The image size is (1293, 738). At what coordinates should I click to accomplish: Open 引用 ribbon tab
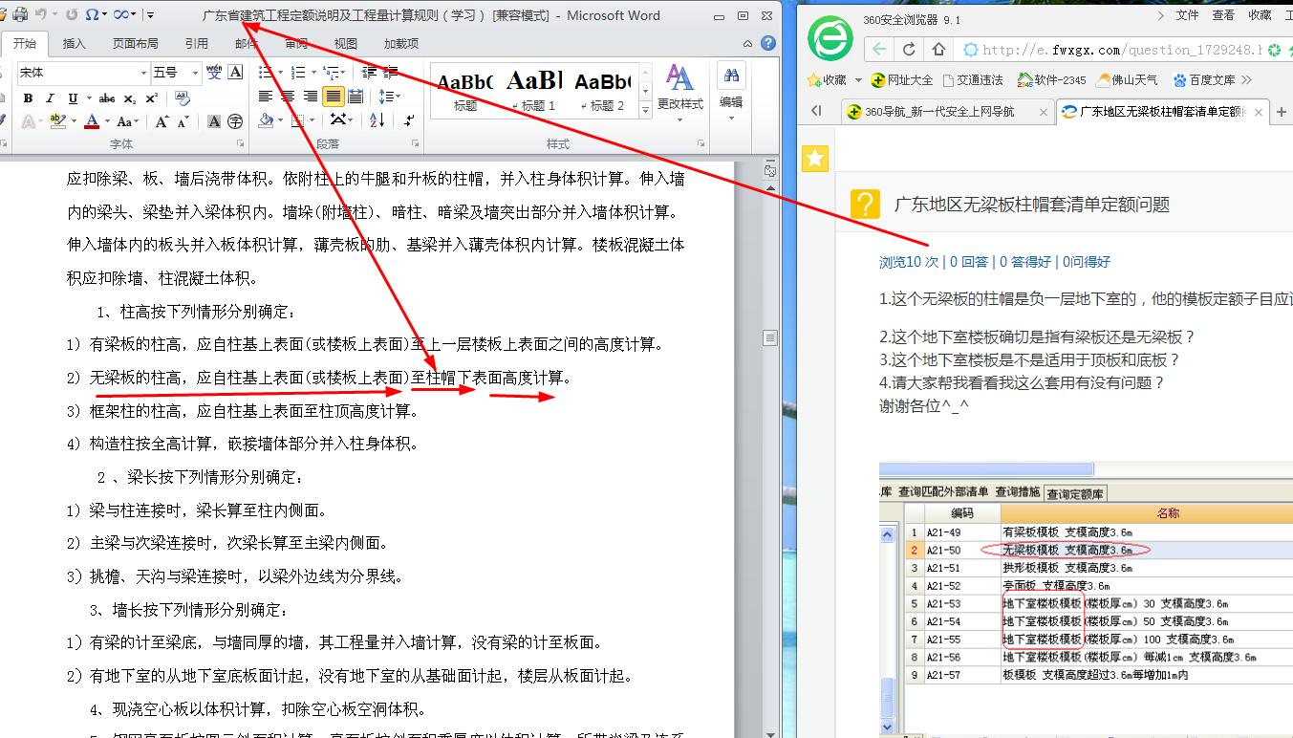(196, 43)
